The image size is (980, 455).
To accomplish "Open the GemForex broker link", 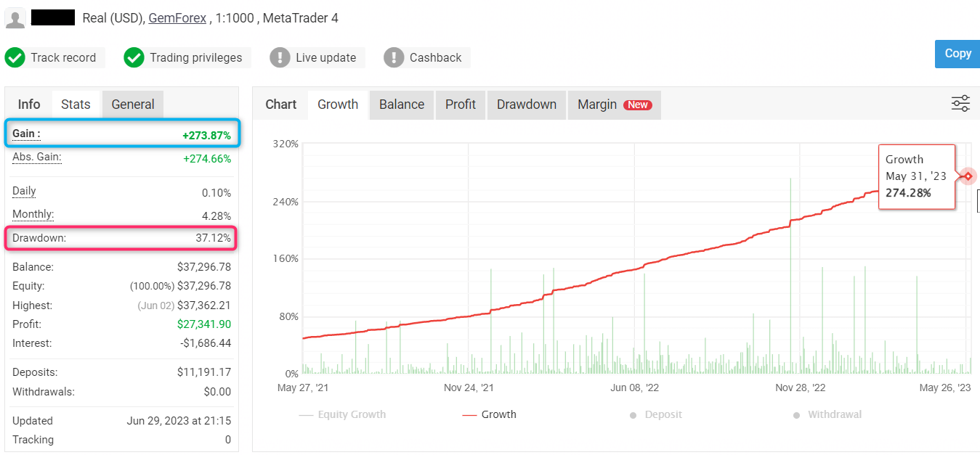I will pyautogui.click(x=177, y=18).
